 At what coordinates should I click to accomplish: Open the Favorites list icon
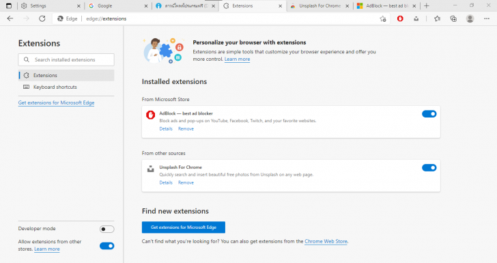click(438, 18)
